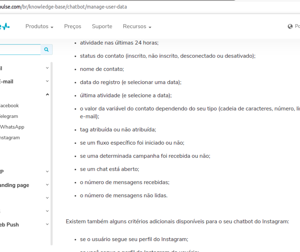
Task: Expand the sidebar section right above Web Push
Action: pyautogui.click(x=47, y=211)
